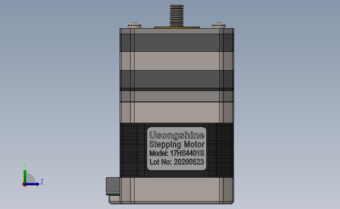Select the brass plate under the shaft

(177, 27)
